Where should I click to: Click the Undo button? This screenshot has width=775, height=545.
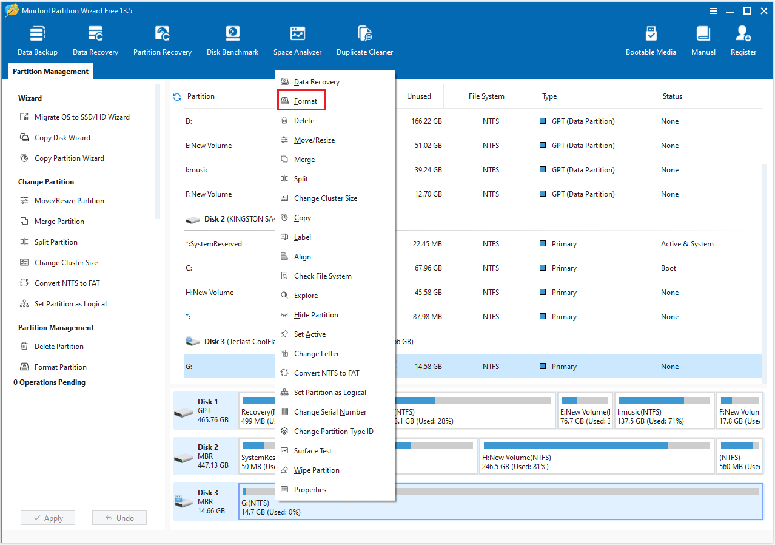(x=119, y=517)
